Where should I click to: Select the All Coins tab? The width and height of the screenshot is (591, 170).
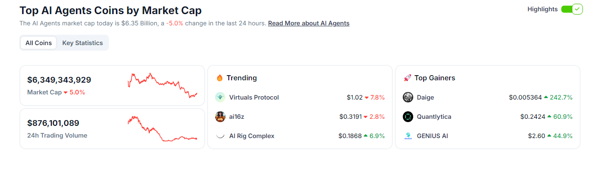coord(39,43)
